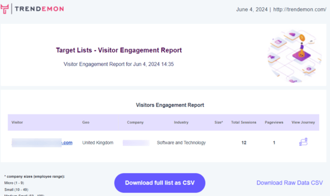Open the blurred visitor link ending in .com
This screenshot has height=196, width=330.
click(42, 143)
